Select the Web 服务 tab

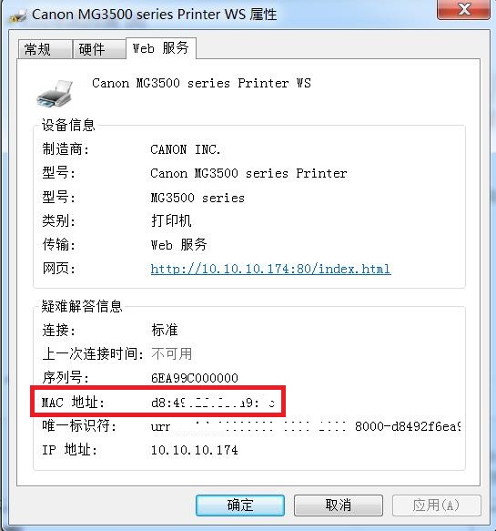[x=161, y=48]
